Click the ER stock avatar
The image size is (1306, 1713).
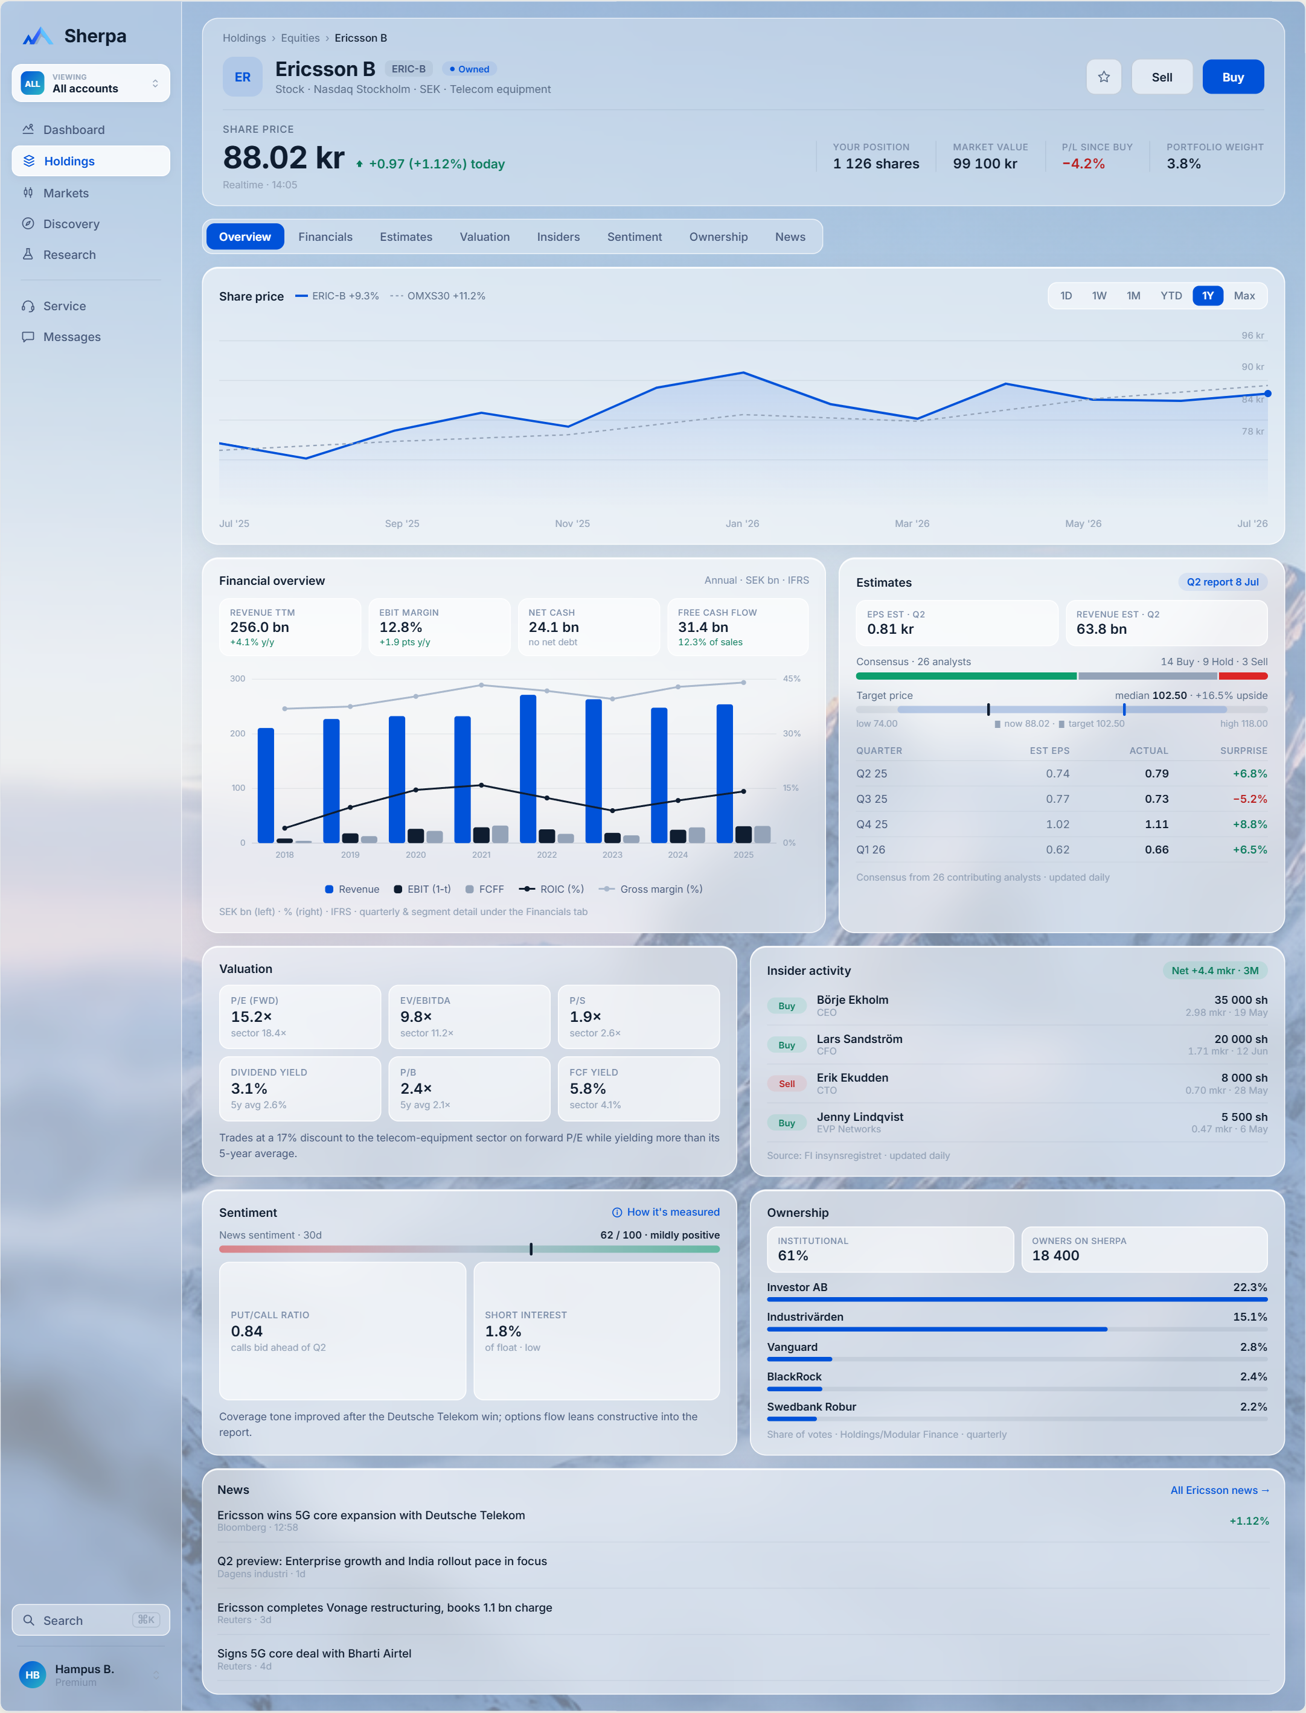243,77
